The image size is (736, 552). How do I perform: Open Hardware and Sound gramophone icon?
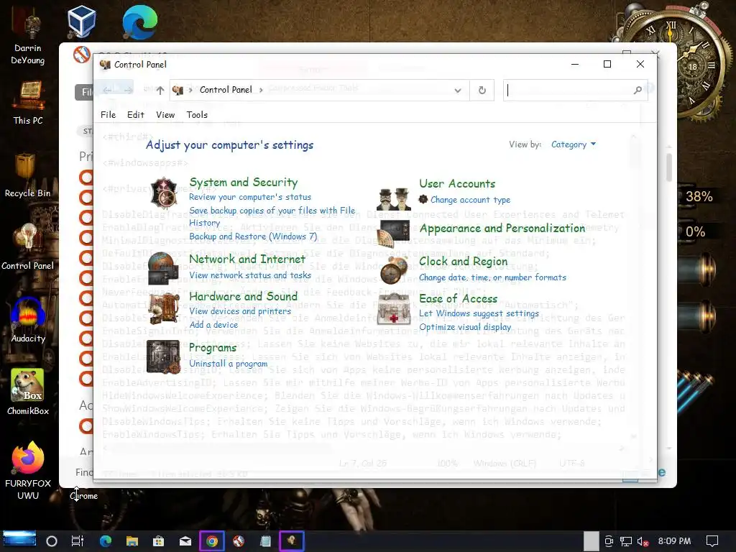click(164, 308)
